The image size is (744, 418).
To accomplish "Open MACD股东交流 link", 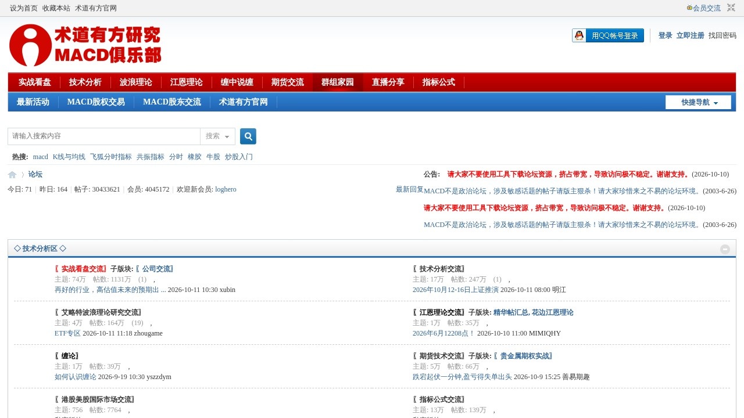I will (172, 102).
